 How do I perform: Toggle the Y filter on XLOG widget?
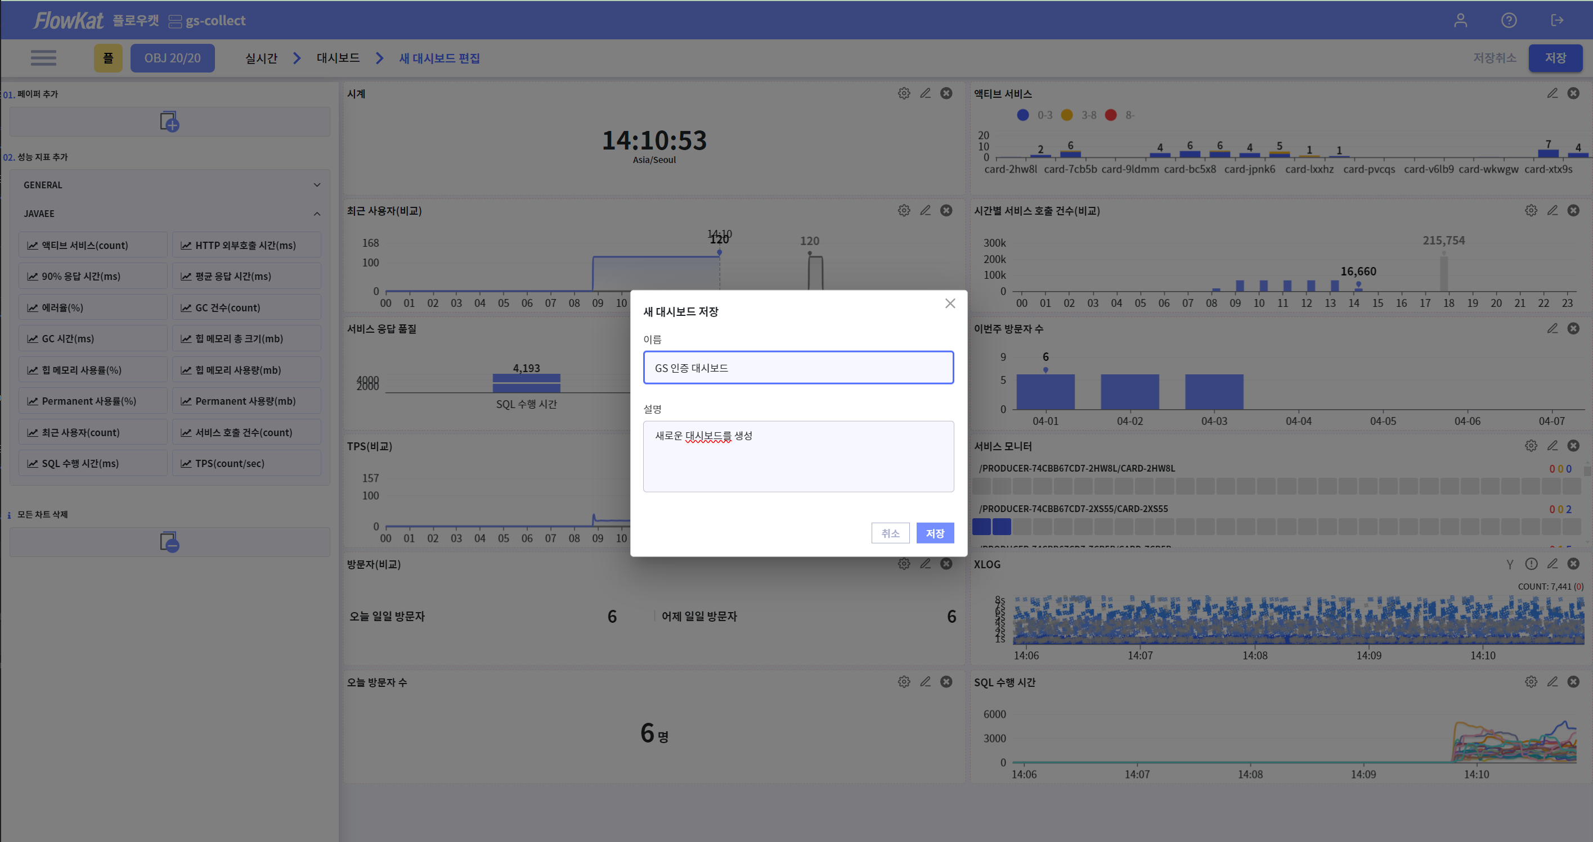1510,564
